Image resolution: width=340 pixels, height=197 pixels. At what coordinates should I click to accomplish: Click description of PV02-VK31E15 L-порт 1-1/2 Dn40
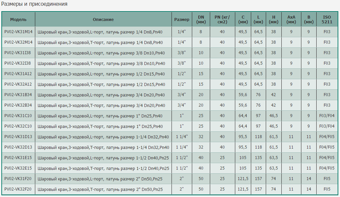tap(103, 158)
